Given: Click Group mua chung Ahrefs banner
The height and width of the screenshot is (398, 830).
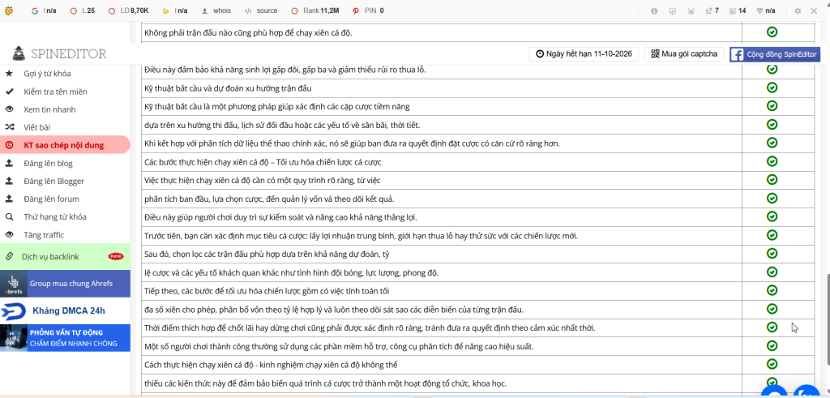Looking at the screenshot, I should (x=65, y=283).
